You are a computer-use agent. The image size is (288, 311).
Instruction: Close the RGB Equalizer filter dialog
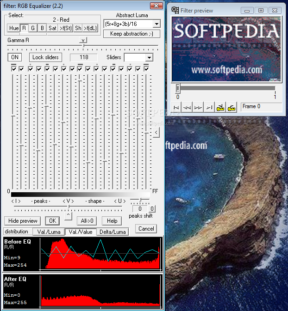click(156, 6)
